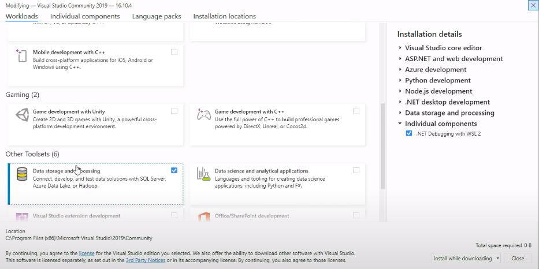Click the chart and flask data science icon
The height and width of the screenshot is (269, 539).
203,174
